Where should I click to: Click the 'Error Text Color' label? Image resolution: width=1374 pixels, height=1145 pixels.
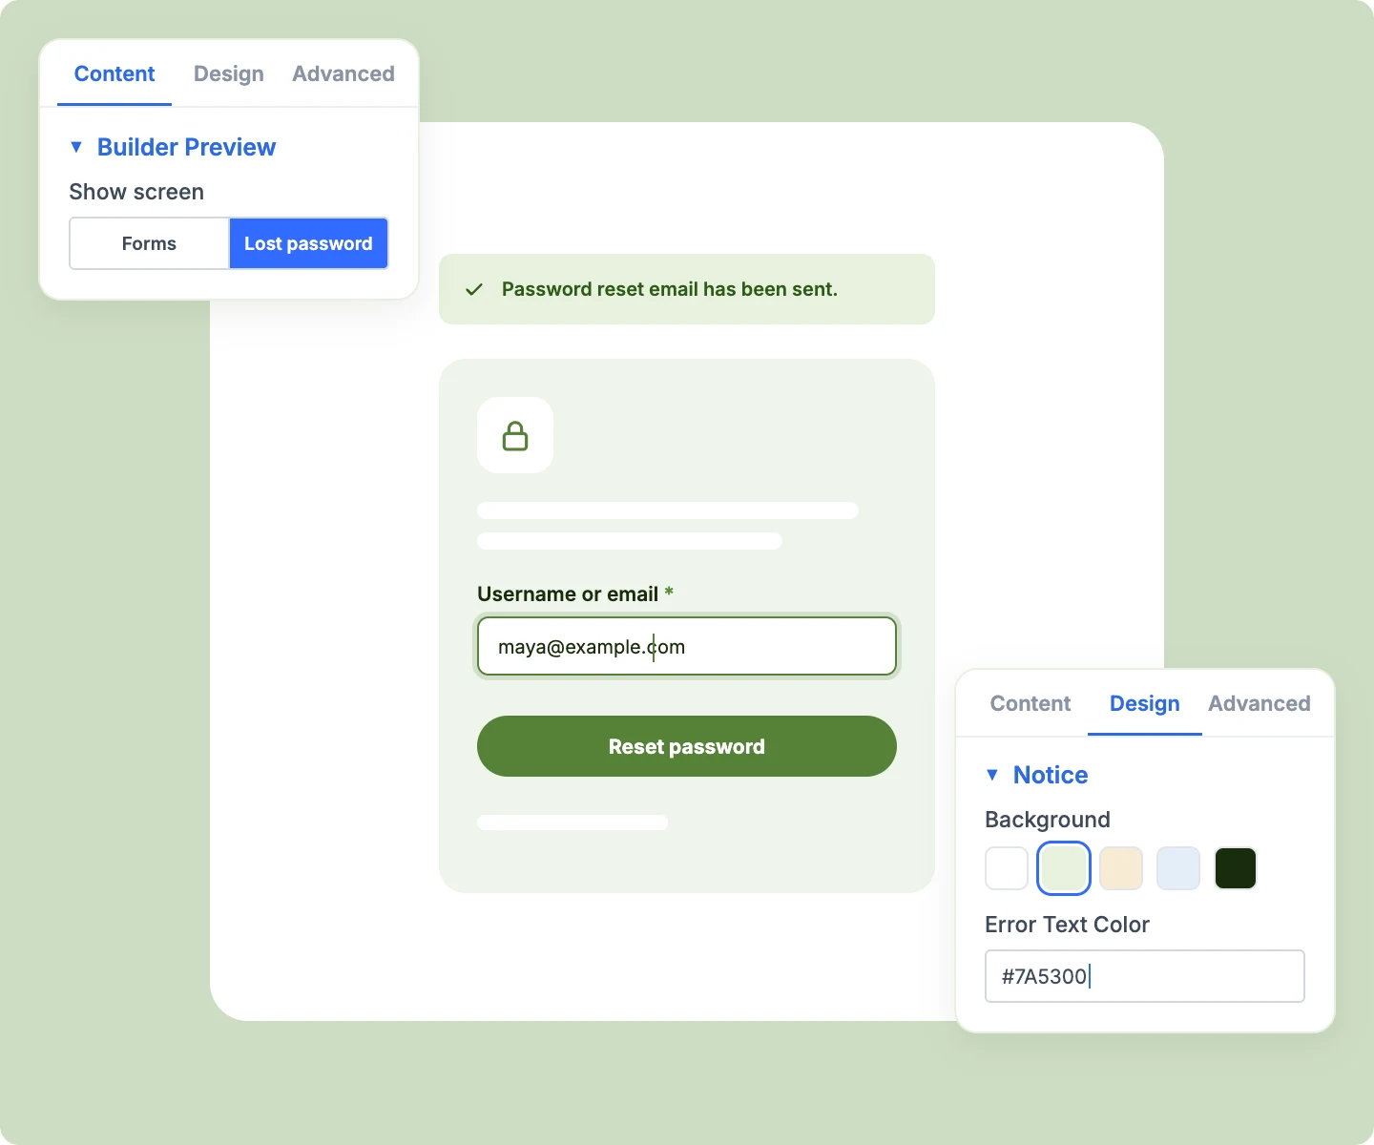pyautogui.click(x=1067, y=925)
